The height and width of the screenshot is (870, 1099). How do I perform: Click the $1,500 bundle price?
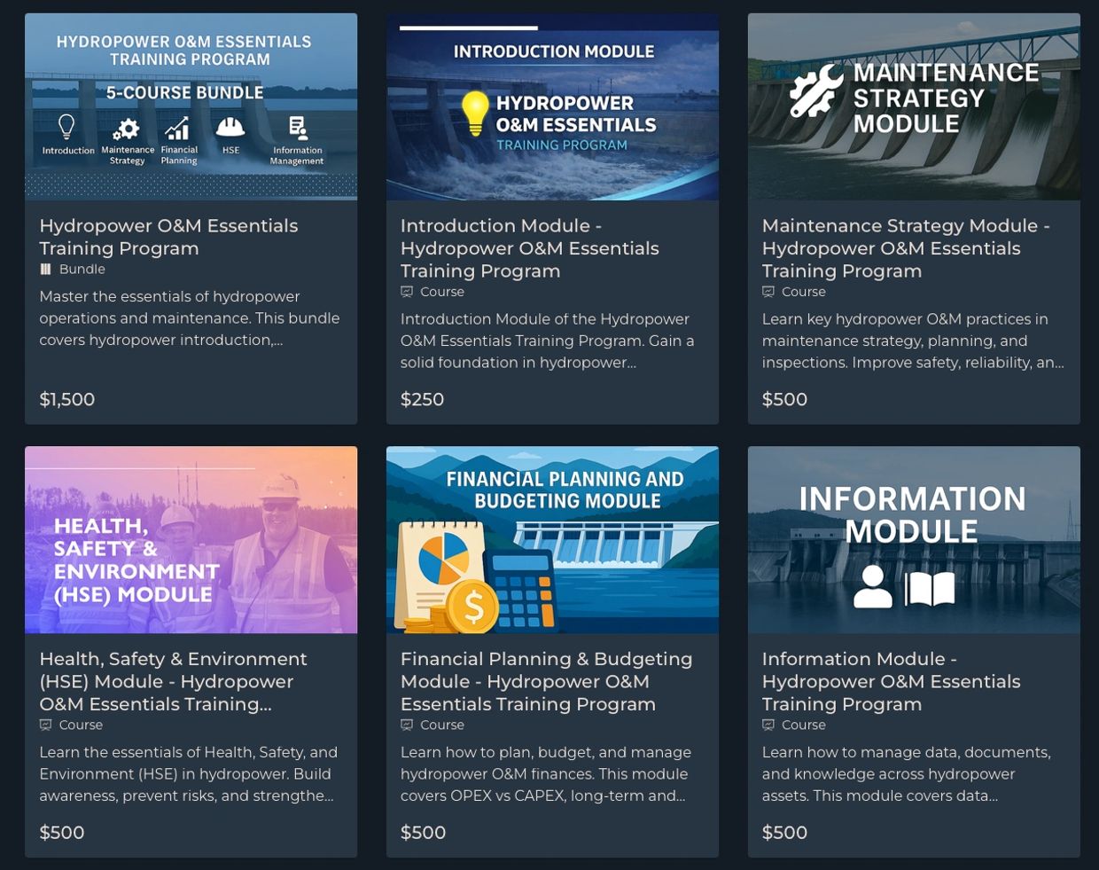tap(66, 399)
